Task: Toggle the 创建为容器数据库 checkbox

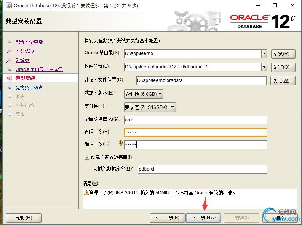Action: pyautogui.click(x=87, y=157)
